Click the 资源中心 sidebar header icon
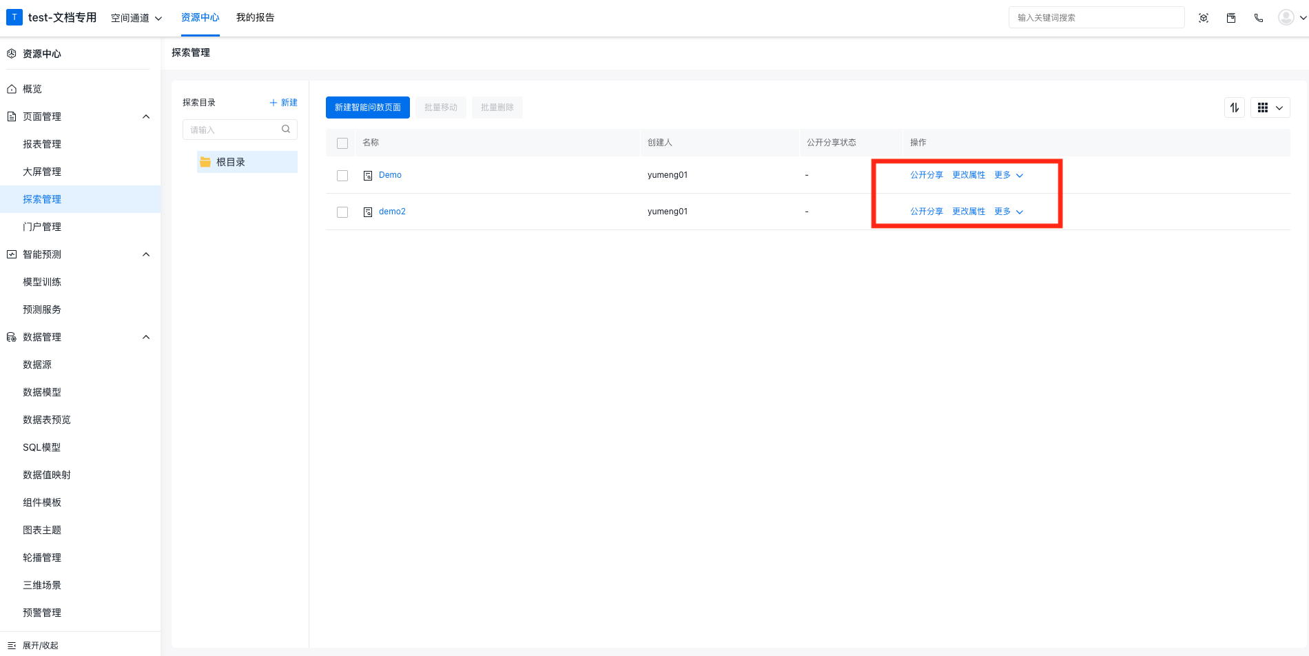 [x=12, y=54]
